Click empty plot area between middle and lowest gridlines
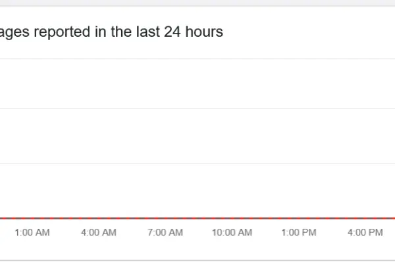395x263 pixels. point(197,135)
